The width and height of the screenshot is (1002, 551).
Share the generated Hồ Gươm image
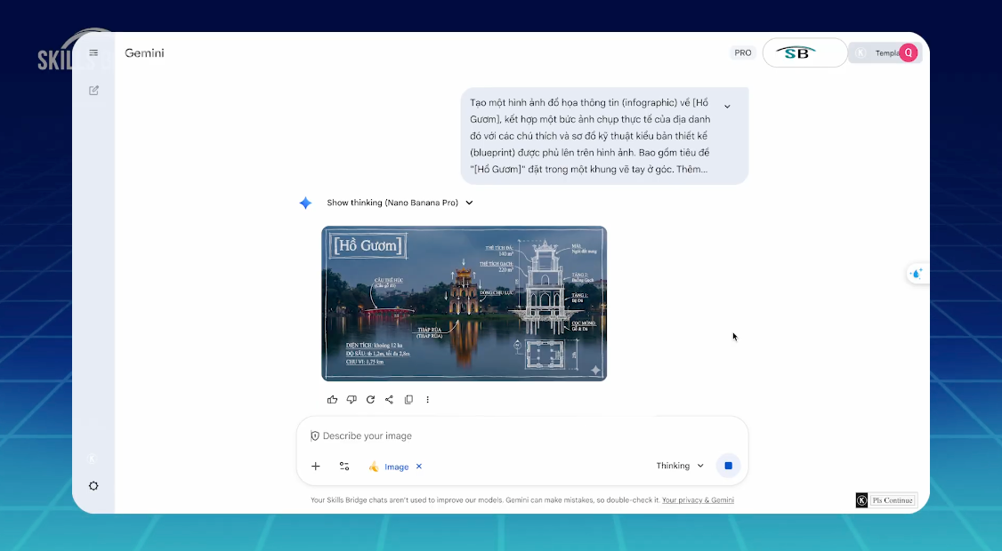point(389,399)
